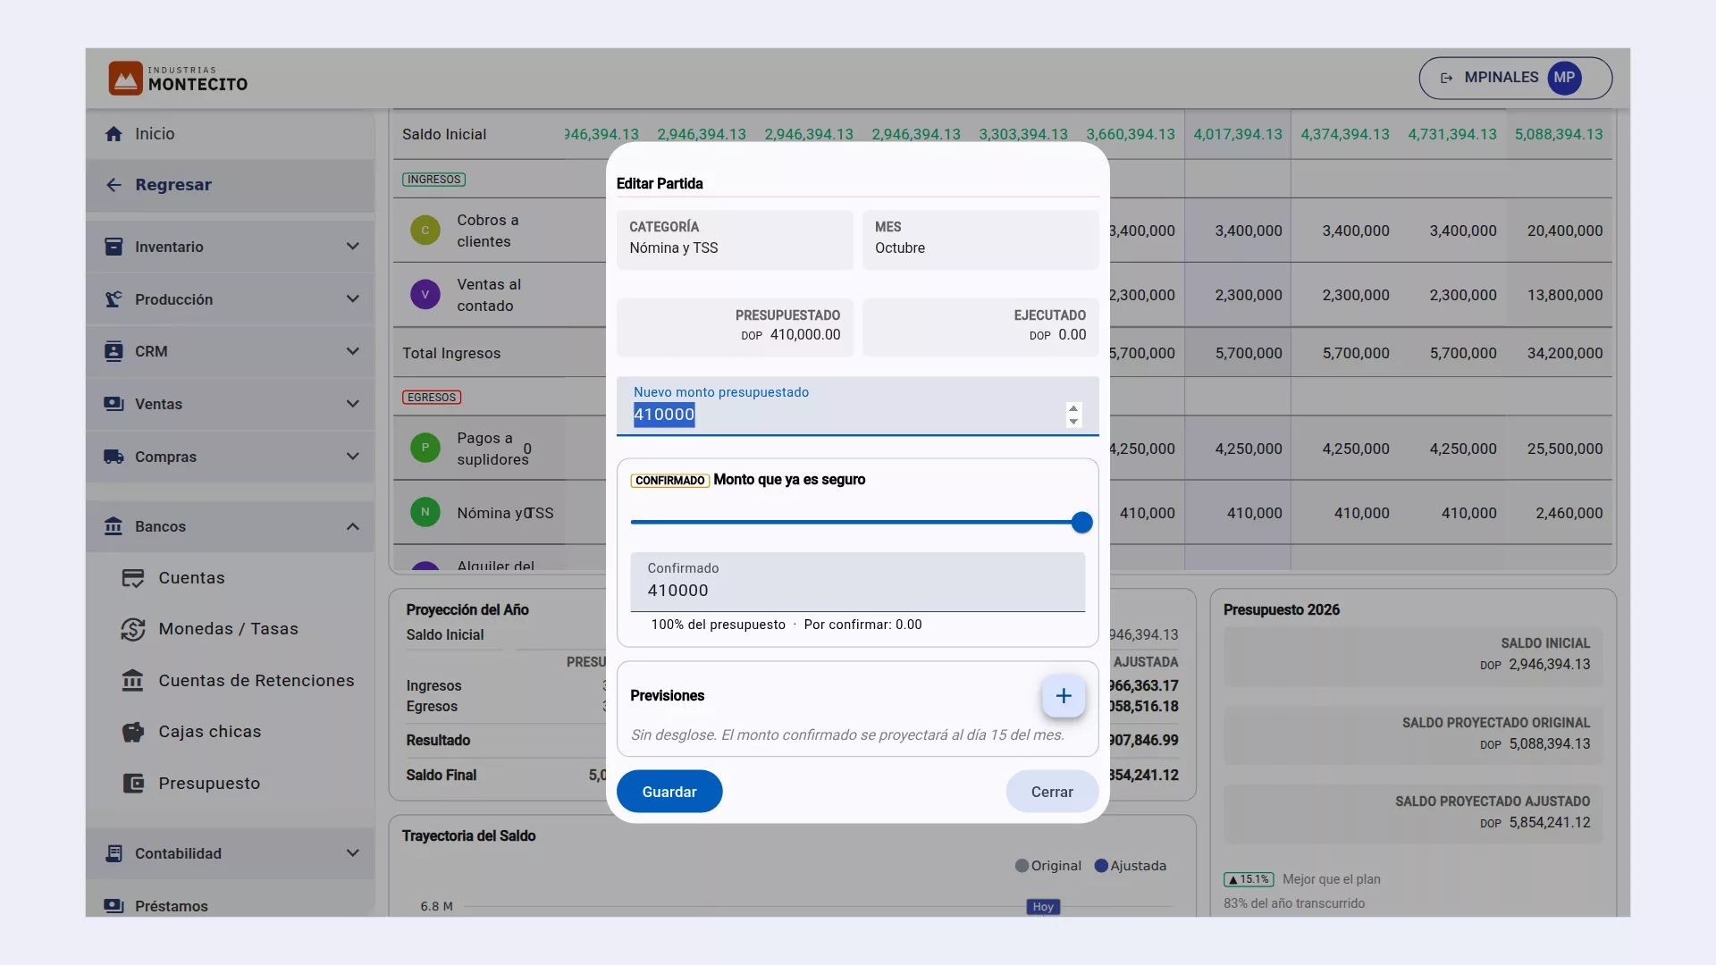The width and height of the screenshot is (1716, 965).
Task: Click the Monedas / Tasas currency icon
Action: (132, 629)
